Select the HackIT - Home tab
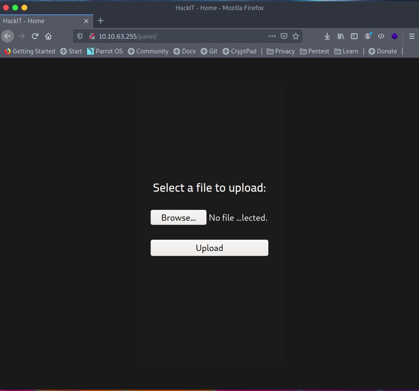The width and height of the screenshot is (419, 391). (x=42, y=21)
